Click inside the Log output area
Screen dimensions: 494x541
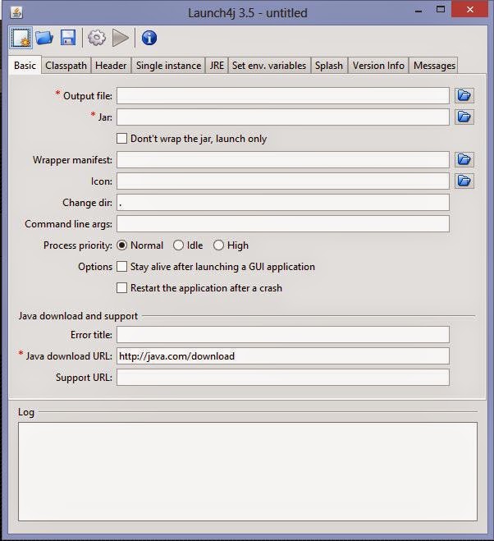tap(248, 471)
